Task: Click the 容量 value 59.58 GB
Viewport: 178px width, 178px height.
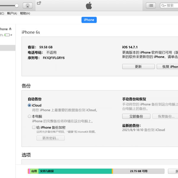Action: (46, 47)
